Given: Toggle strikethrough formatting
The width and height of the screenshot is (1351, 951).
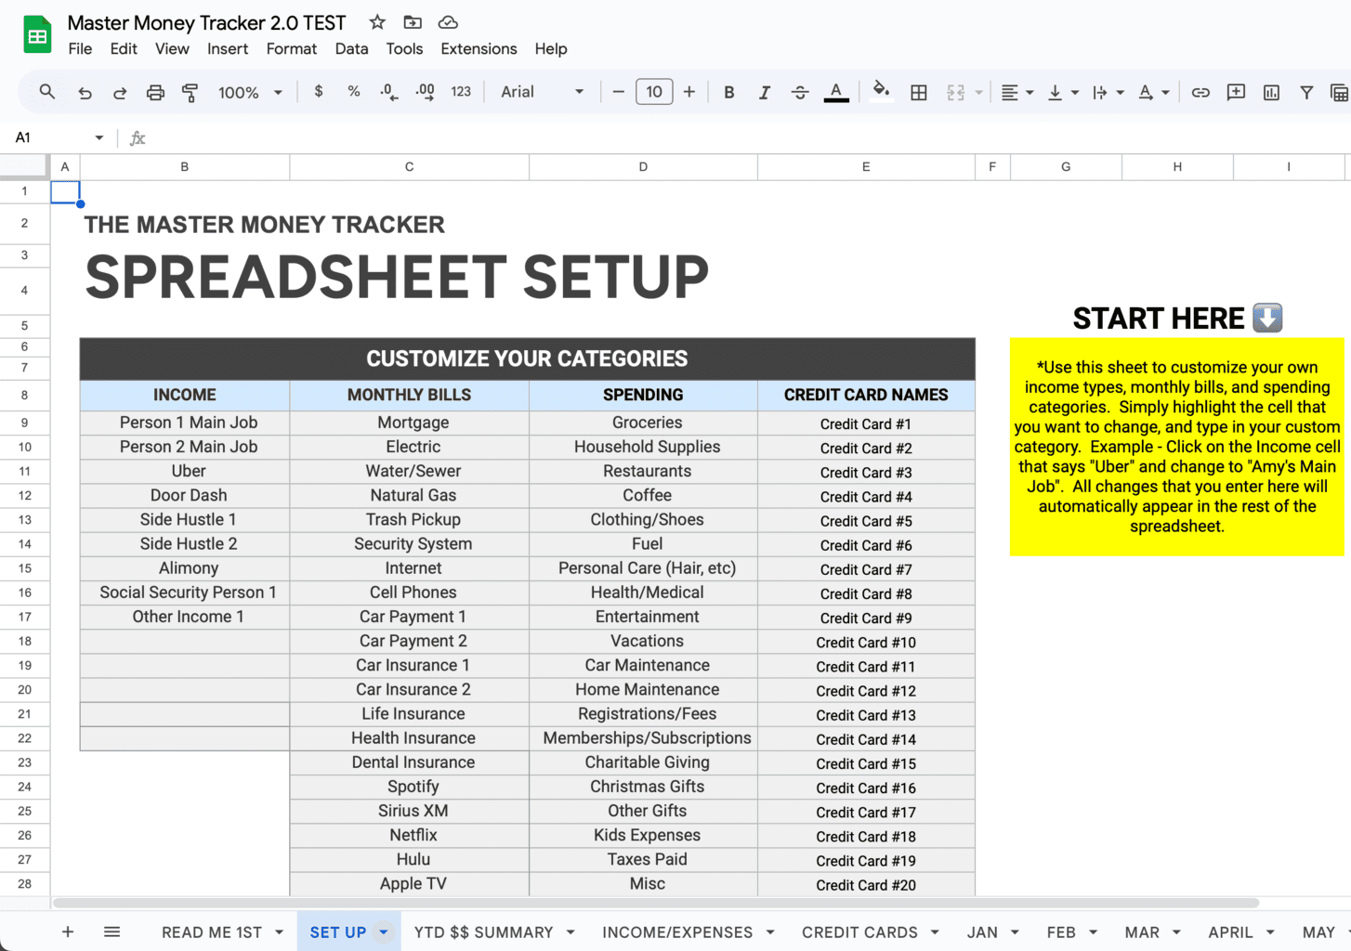Looking at the screenshot, I should 800,92.
